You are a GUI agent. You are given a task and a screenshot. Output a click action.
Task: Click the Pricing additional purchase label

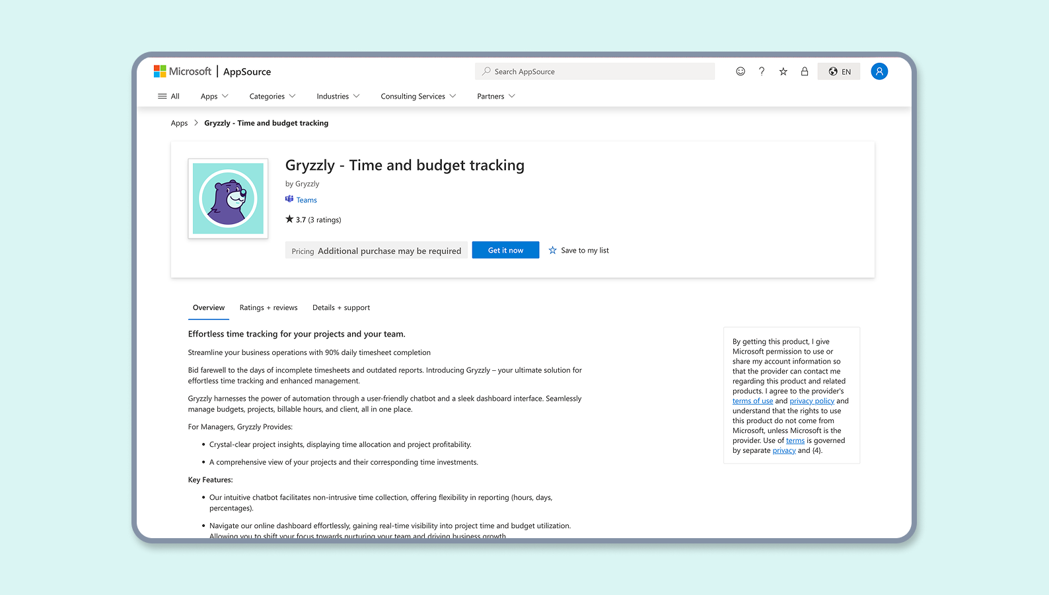[377, 251]
